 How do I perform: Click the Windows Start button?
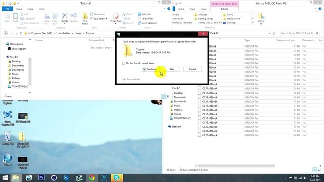coord(5,177)
